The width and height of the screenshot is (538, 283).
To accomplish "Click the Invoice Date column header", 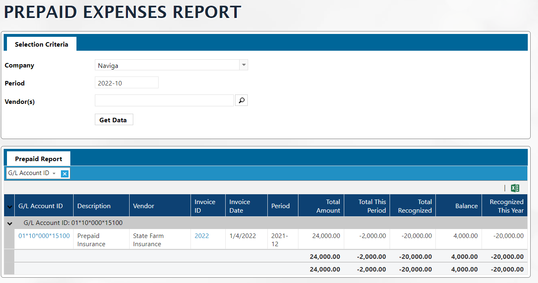I will coord(240,206).
